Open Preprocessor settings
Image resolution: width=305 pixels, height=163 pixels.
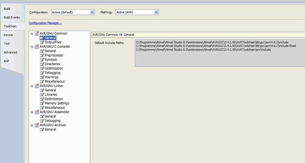click(x=54, y=55)
